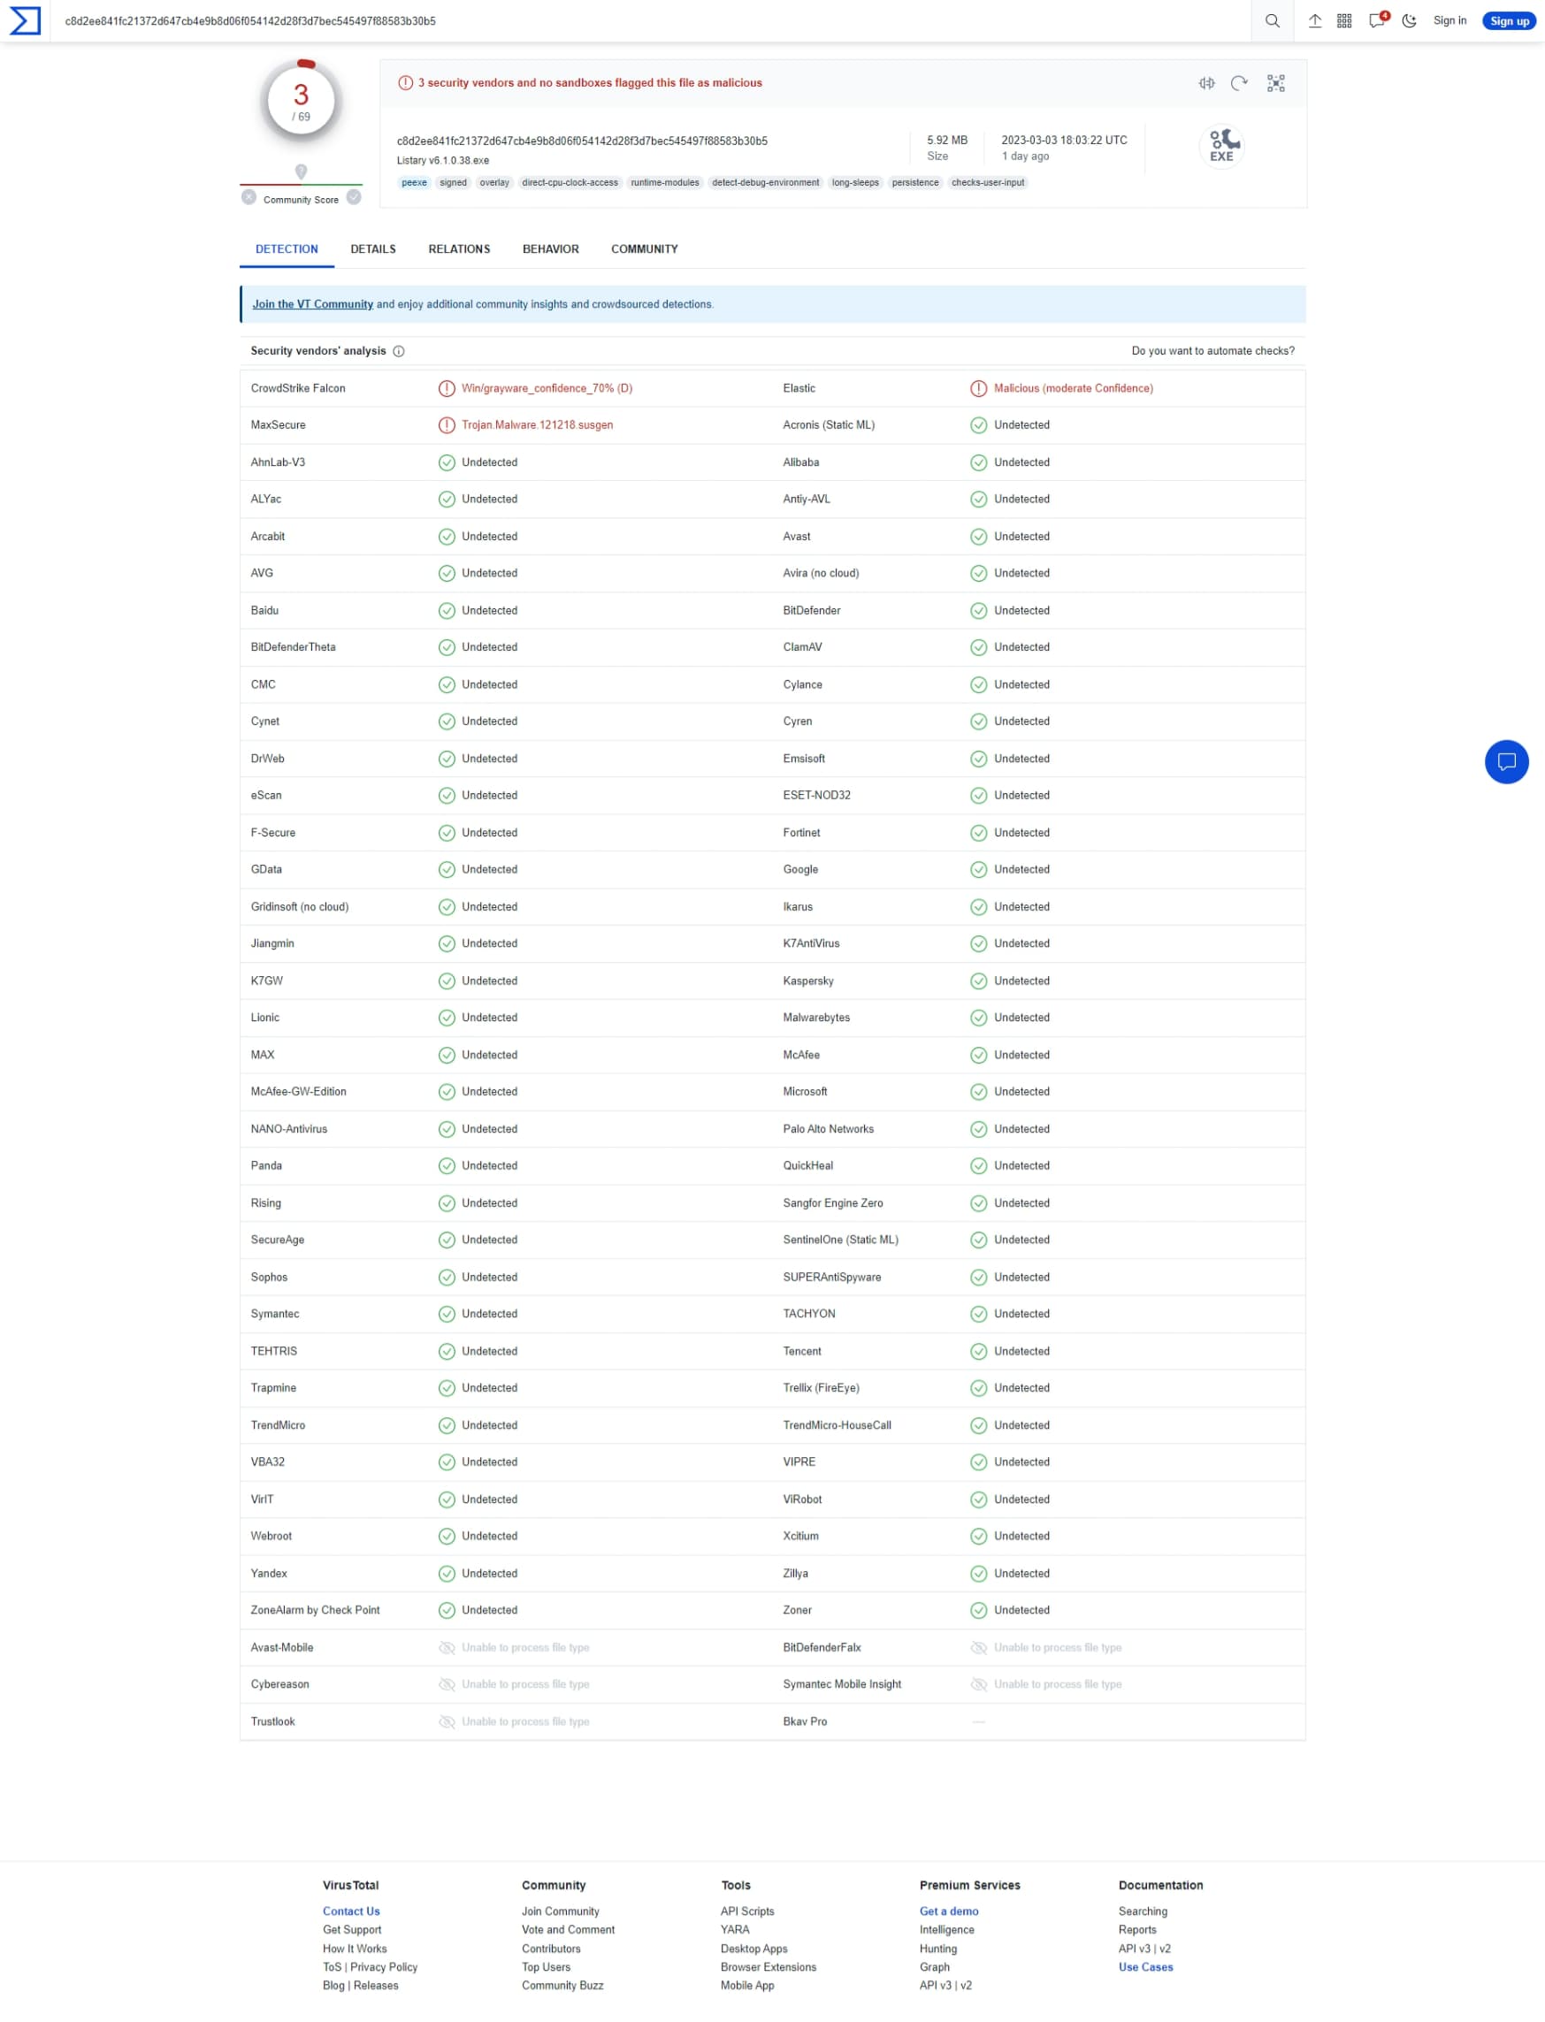This screenshot has width=1545, height=2022.
Task: Click the EXE file type icon
Action: click(x=1221, y=146)
